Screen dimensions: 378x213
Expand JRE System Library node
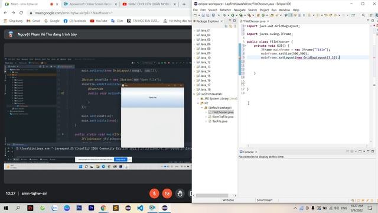198,99
